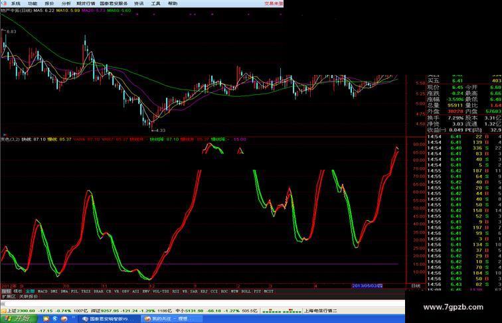
Task: Select the 全部 indicator tab
Action: 30,291
